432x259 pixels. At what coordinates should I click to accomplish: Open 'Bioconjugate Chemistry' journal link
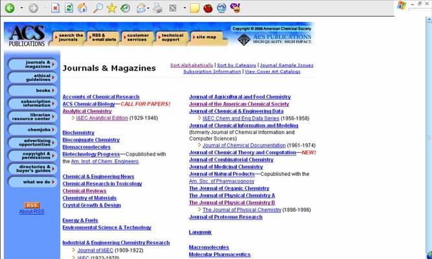click(x=91, y=140)
